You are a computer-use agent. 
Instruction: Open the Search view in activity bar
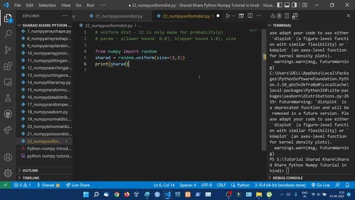pyautogui.click(x=8, y=34)
